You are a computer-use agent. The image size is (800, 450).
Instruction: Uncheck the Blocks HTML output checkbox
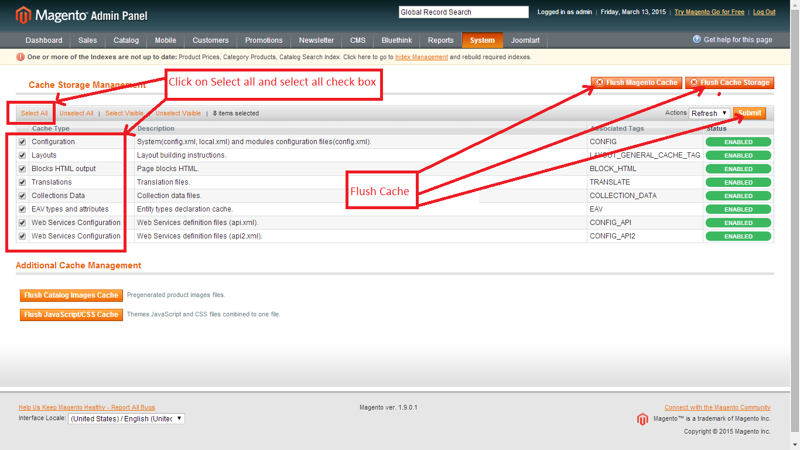coord(22,169)
